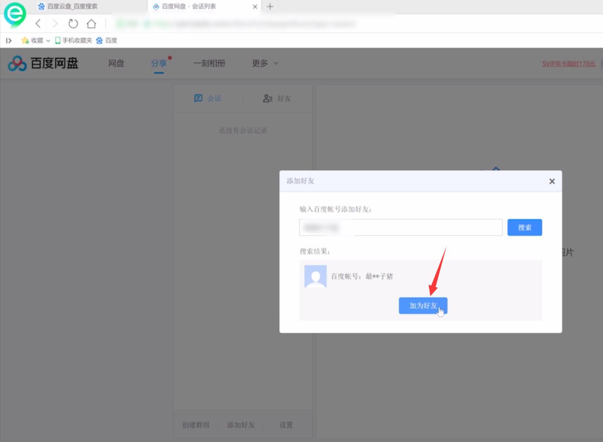Close the 百度网盘 - 会话列表 tab
The image size is (603, 442).
coord(255,7)
